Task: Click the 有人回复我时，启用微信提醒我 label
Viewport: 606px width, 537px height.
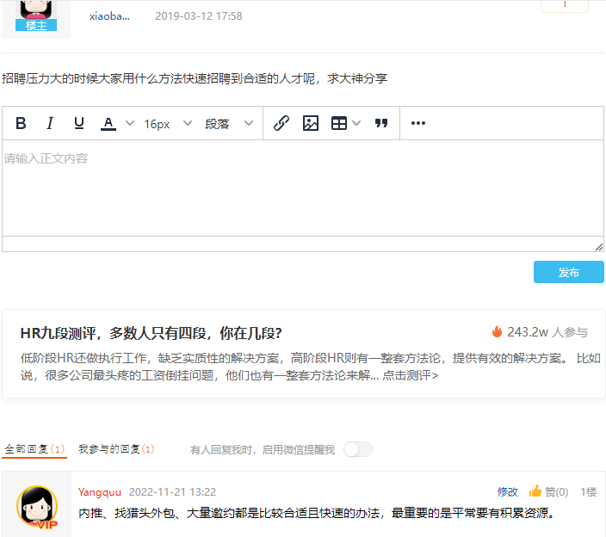Action: pos(263,450)
